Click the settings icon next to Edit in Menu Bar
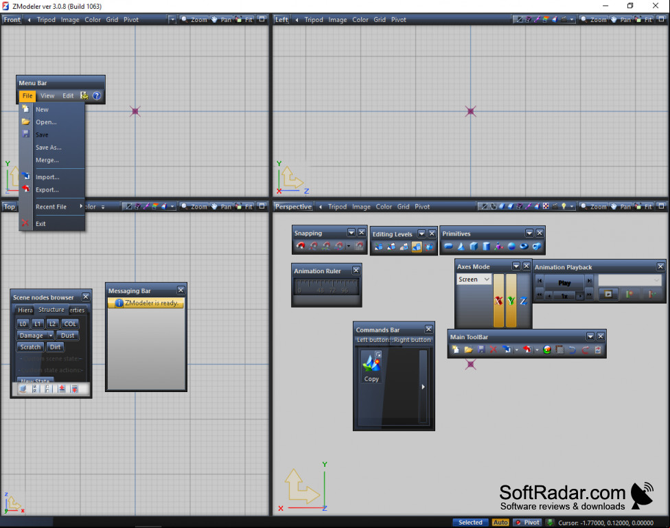670x528 pixels. tap(84, 95)
